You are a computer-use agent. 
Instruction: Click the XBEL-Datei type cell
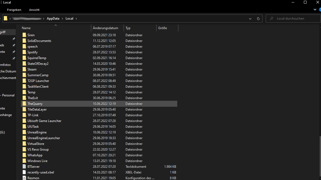pos(133,172)
